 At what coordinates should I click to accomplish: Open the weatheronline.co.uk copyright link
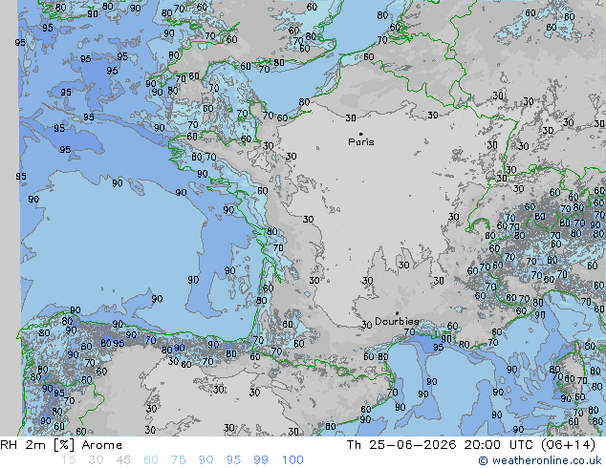[540, 460]
